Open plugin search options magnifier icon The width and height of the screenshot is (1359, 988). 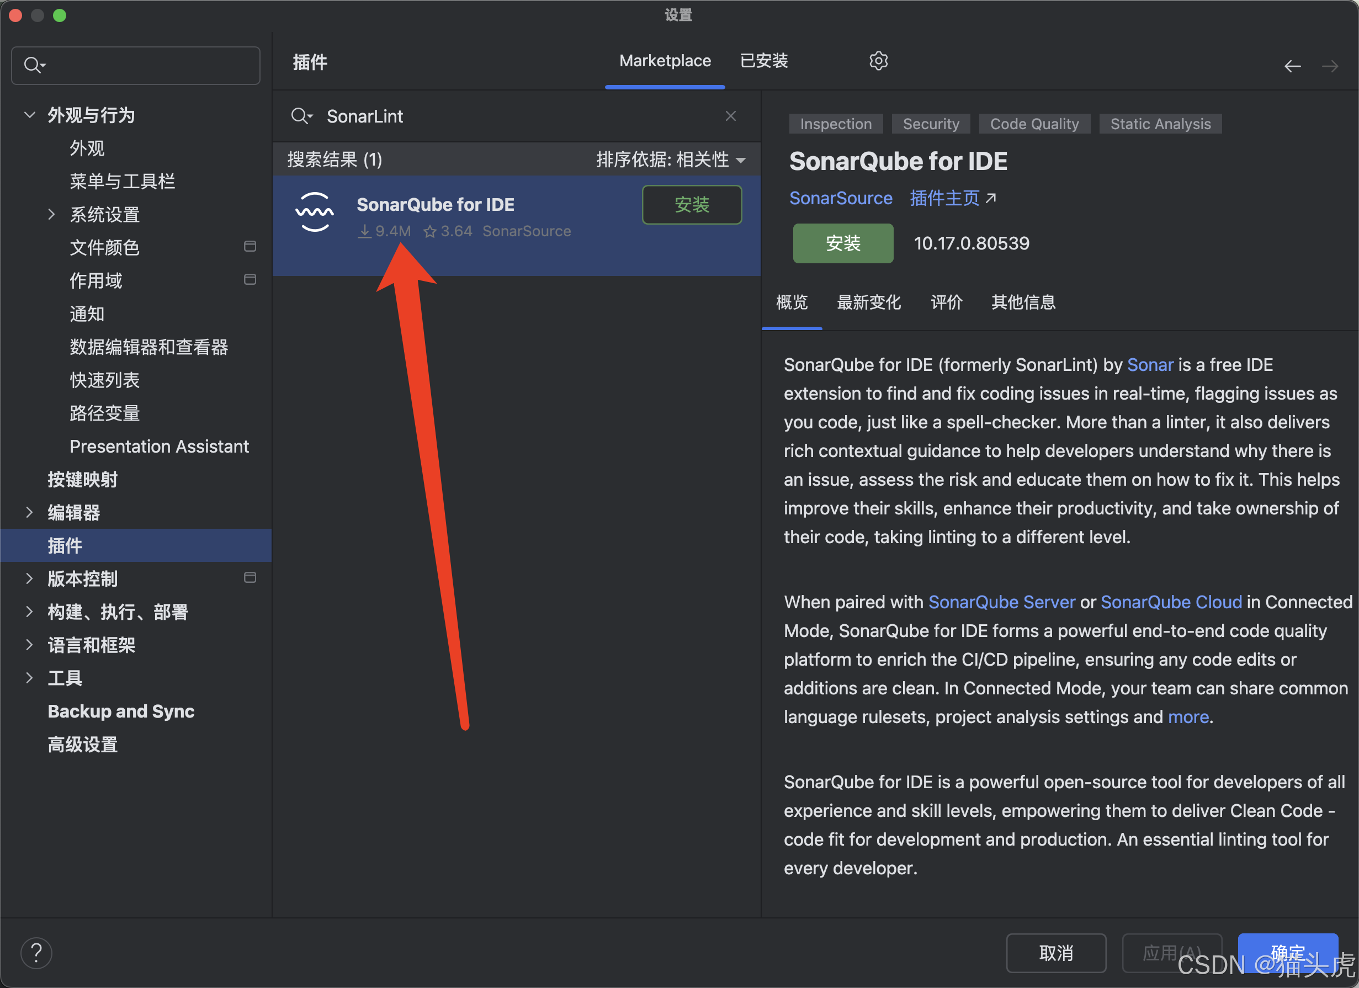tap(301, 116)
